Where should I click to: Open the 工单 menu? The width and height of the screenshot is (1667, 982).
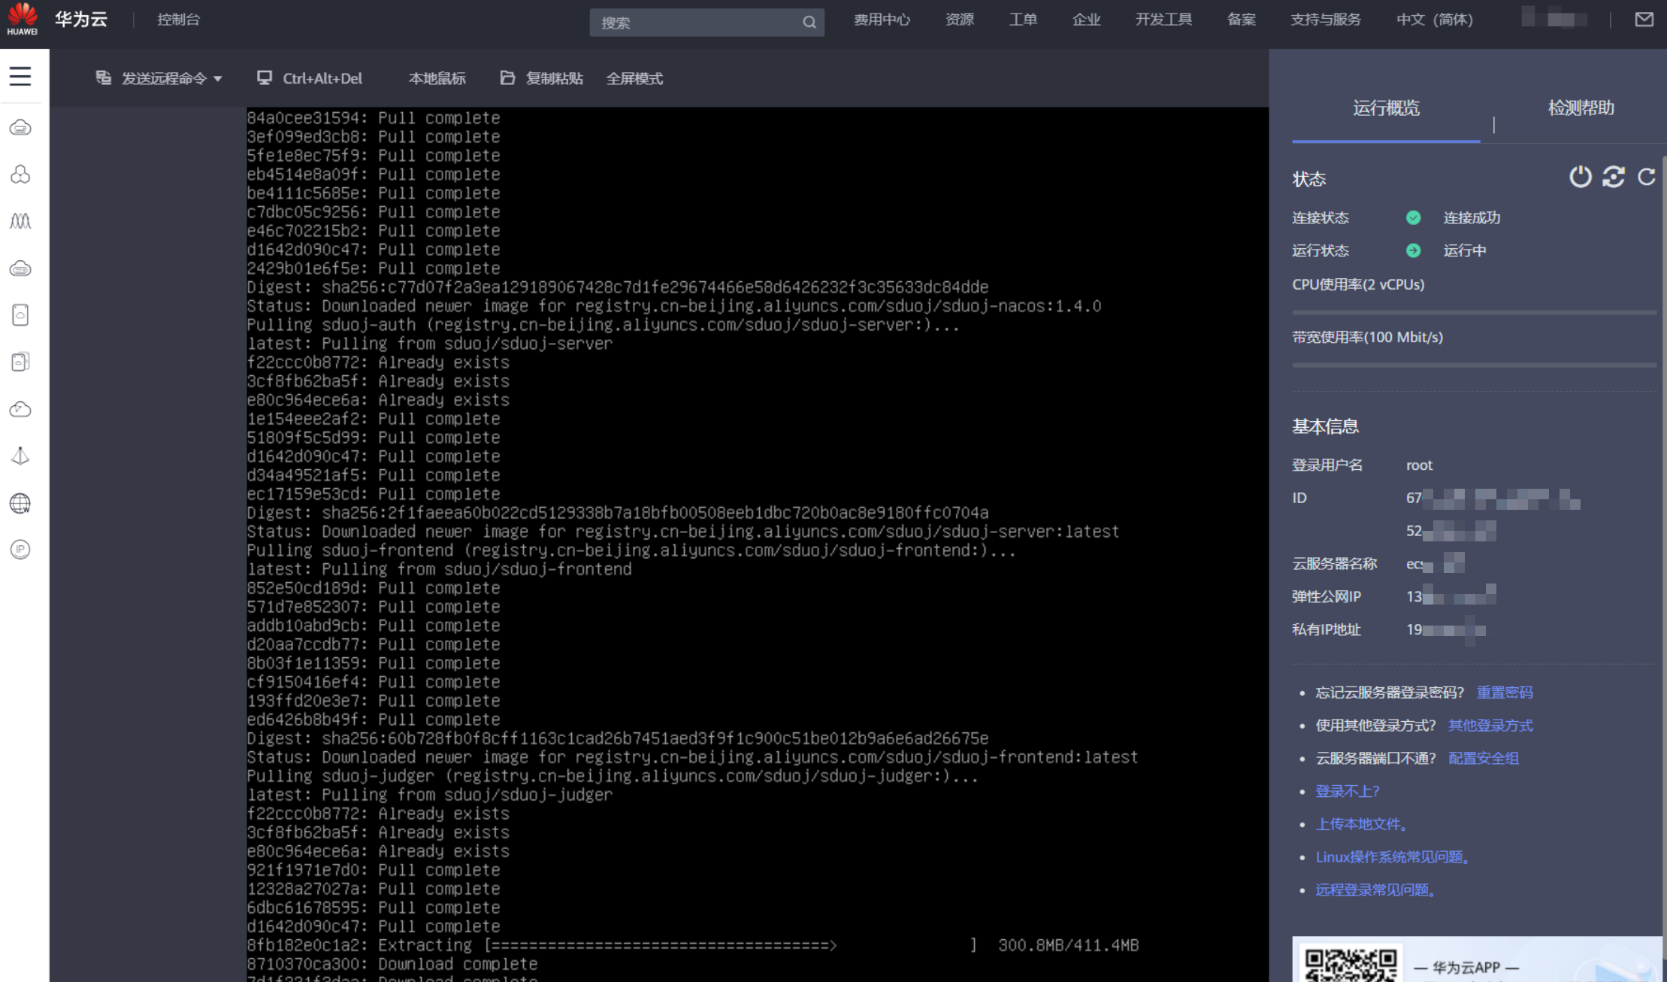pyautogui.click(x=1023, y=20)
